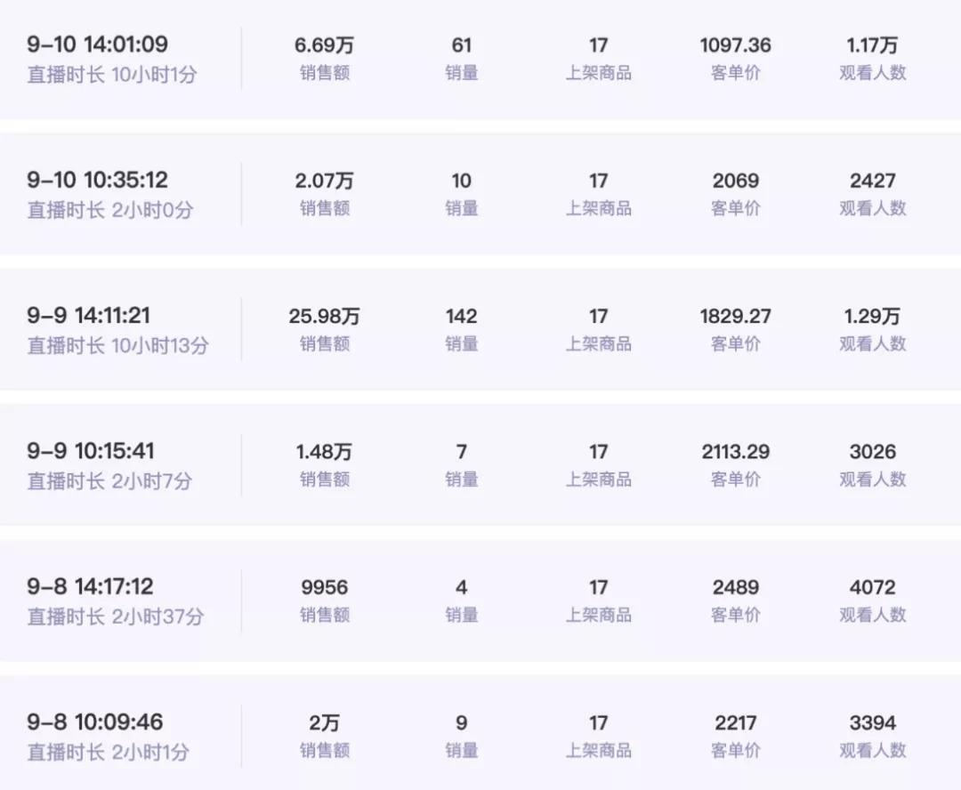Select the 9-8 14:17:12 session entry
This screenshot has height=790, width=961.
(90, 587)
